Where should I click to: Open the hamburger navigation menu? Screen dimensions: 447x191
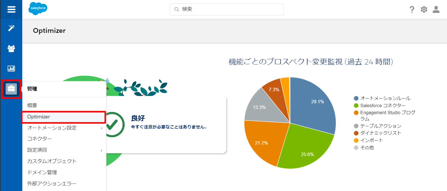point(11,9)
